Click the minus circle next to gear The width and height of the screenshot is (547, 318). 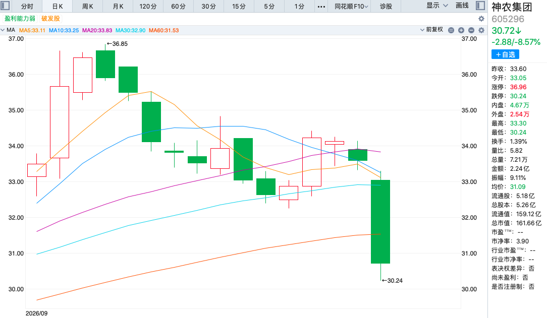(471, 30)
